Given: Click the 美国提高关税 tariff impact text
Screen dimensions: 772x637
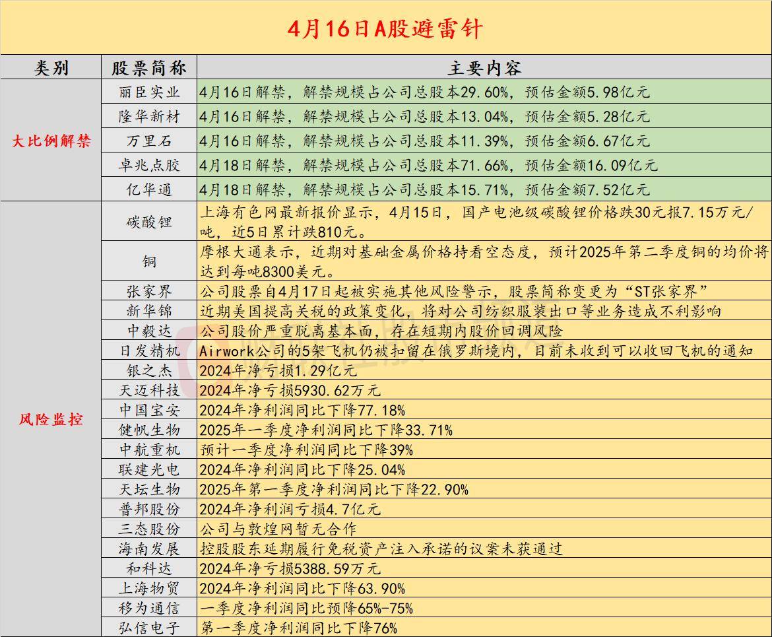Looking at the screenshot, I should (x=461, y=311).
